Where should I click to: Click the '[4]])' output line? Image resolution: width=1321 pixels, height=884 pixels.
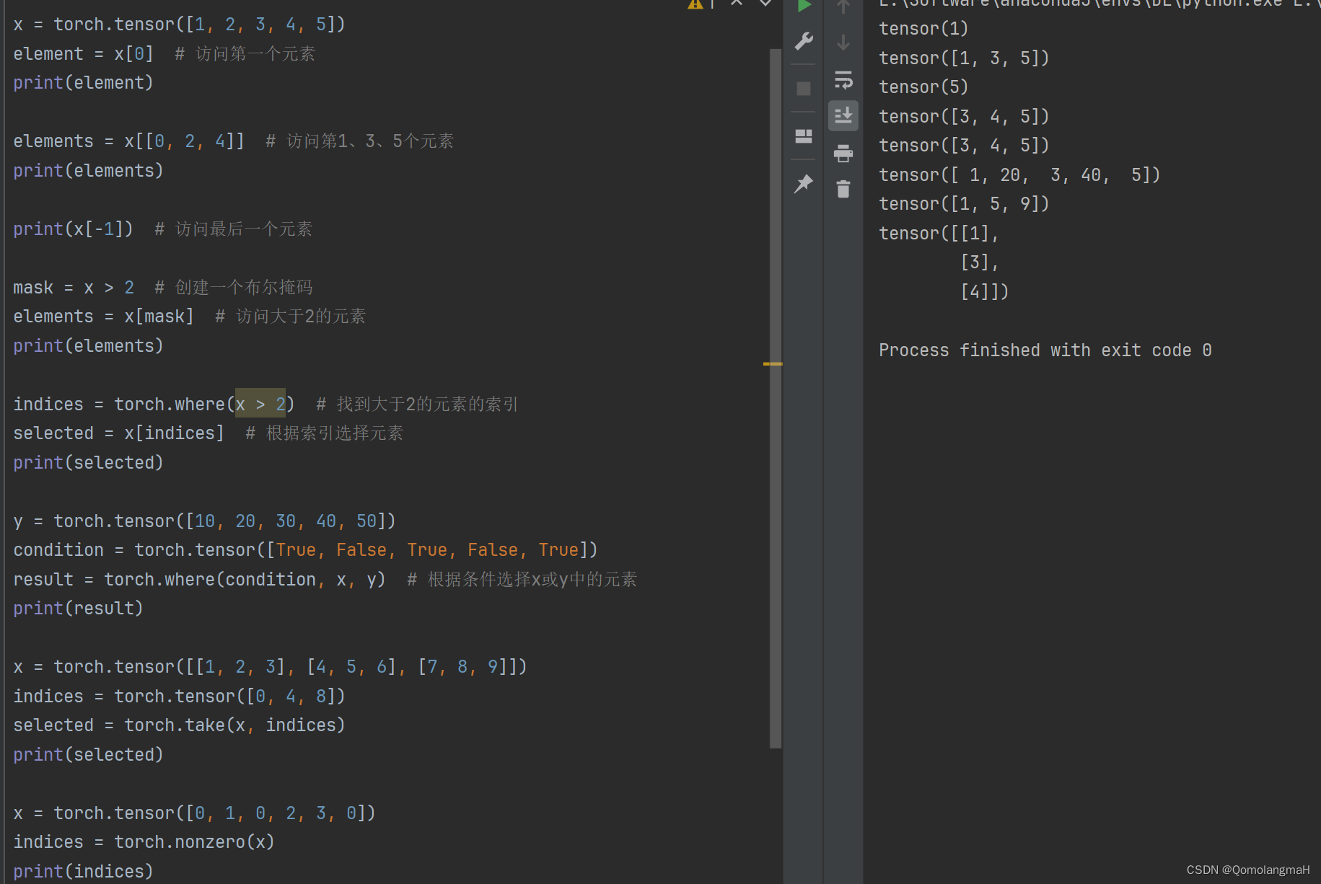984,292
